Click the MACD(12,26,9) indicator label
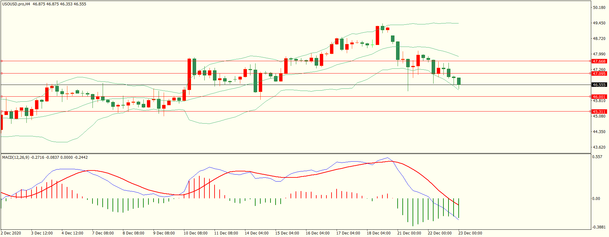 16,157
